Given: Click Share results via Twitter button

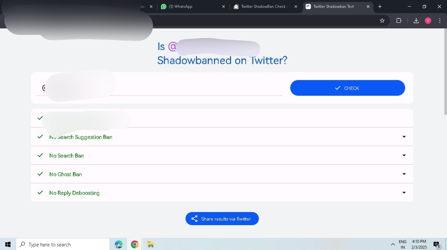Looking at the screenshot, I should point(222,219).
